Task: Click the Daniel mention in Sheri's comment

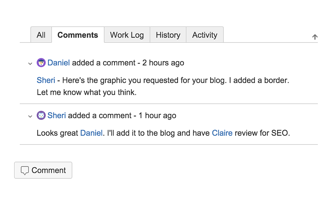Action: (91, 133)
